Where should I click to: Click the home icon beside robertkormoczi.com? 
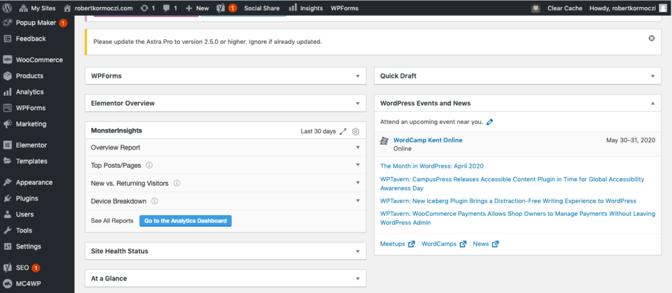[67, 8]
